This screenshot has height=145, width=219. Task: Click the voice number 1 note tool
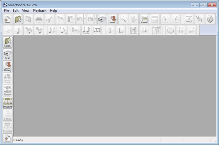[62, 30]
